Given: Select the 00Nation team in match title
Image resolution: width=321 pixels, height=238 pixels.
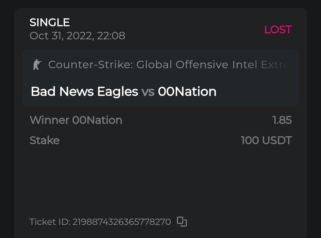Looking at the screenshot, I should 187,91.
